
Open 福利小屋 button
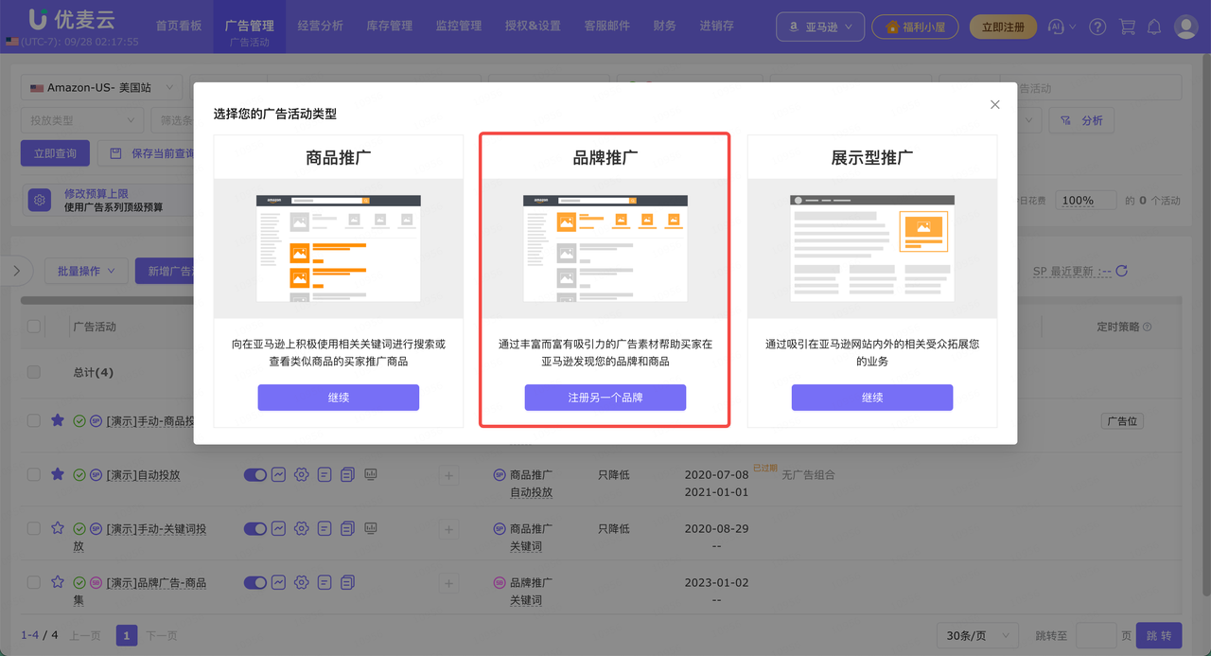point(914,27)
